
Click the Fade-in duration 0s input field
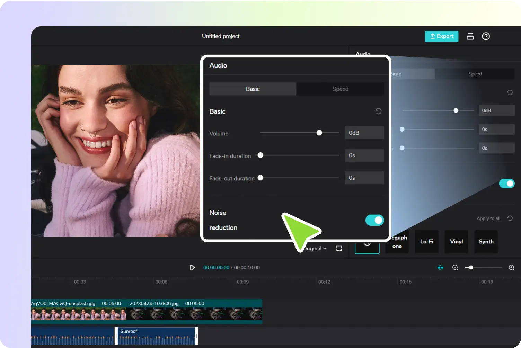coord(364,155)
